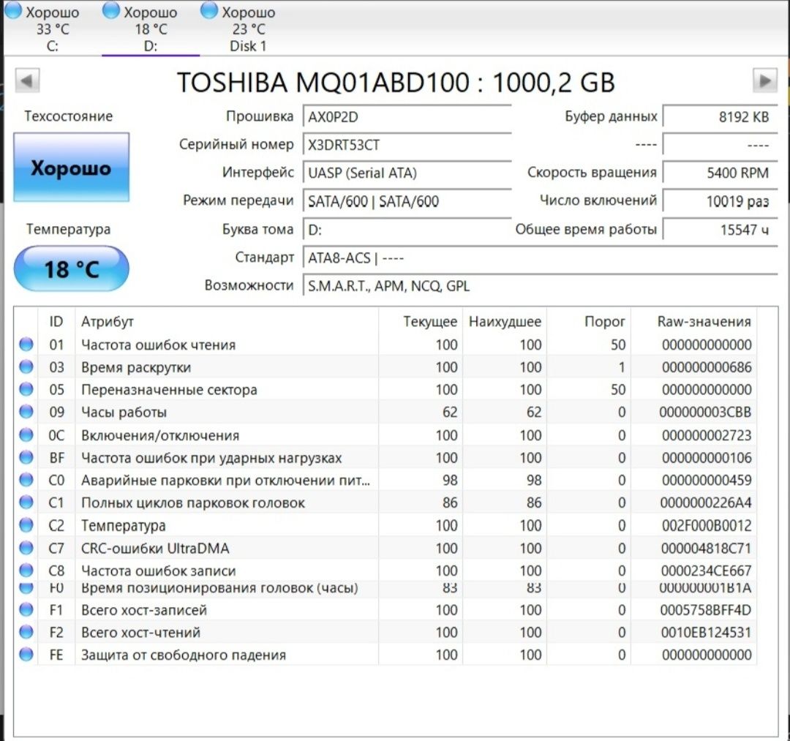Click the Интерфейс field UASP (Serial ATA)
Viewport: 790px width, 741px height.
coord(407,173)
